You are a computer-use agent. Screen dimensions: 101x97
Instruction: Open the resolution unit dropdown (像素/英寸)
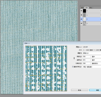(x=96, y=63)
